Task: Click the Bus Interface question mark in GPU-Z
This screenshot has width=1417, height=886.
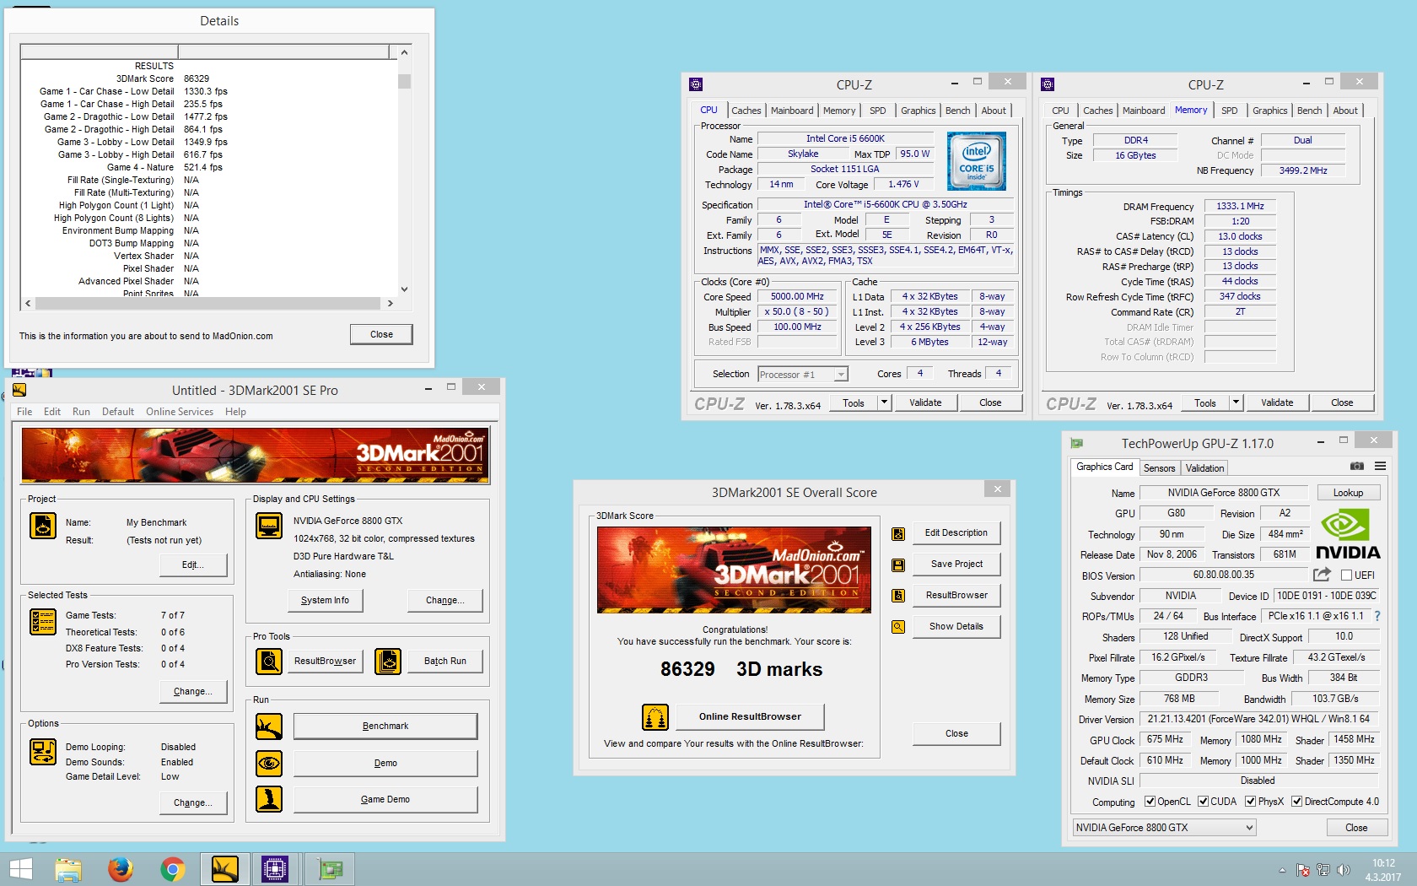Action: click(x=1377, y=616)
